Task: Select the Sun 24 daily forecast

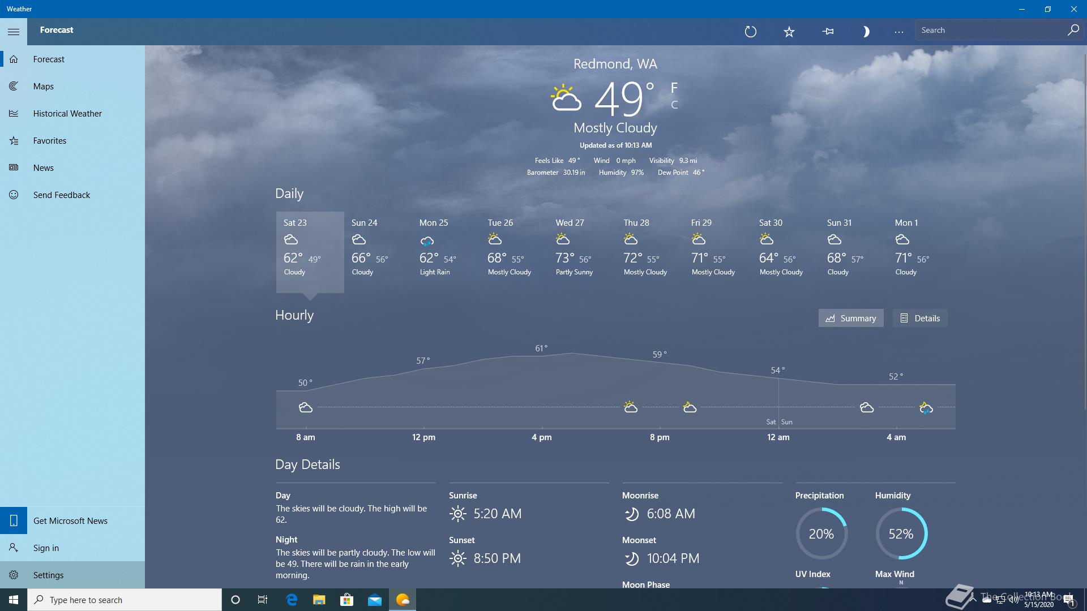Action: (378, 252)
